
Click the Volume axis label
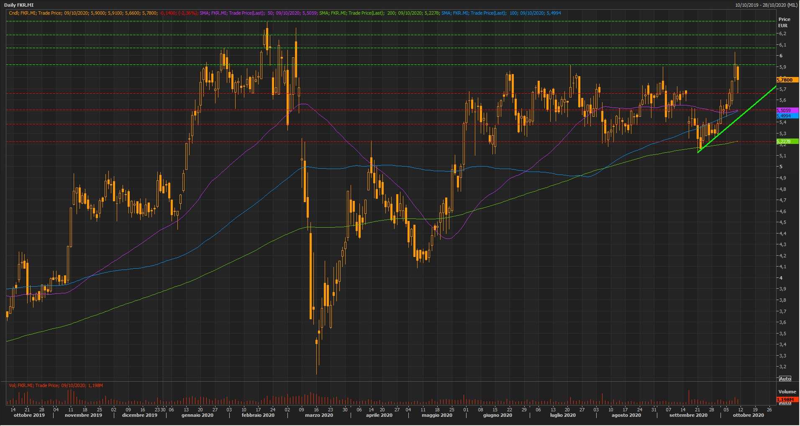787,392
